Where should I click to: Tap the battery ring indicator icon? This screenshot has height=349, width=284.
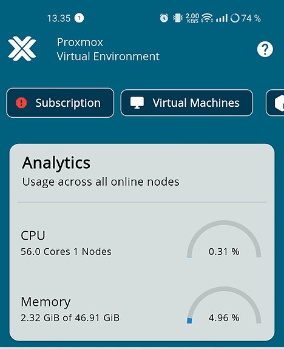[x=235, y=18]
